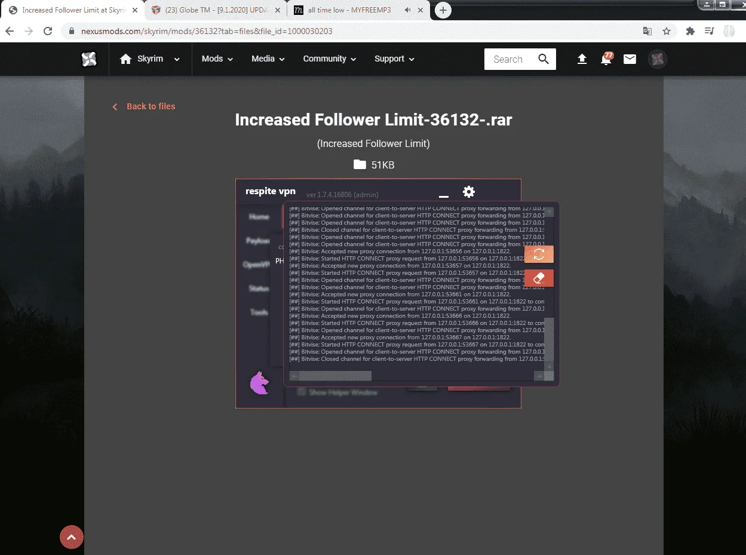Open the Community dropdown menu
Image resolution: width=746 pixels, height=555 pixels.
[330, 59]
